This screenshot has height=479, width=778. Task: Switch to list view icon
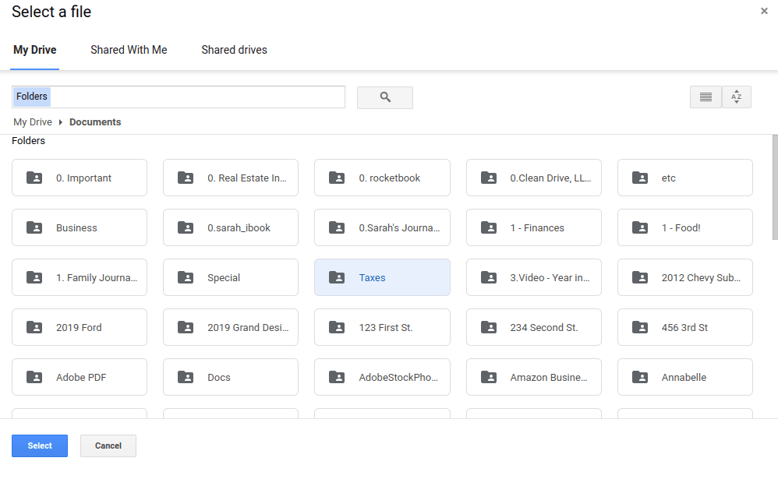pyautogui.click(x=706, y=97)
